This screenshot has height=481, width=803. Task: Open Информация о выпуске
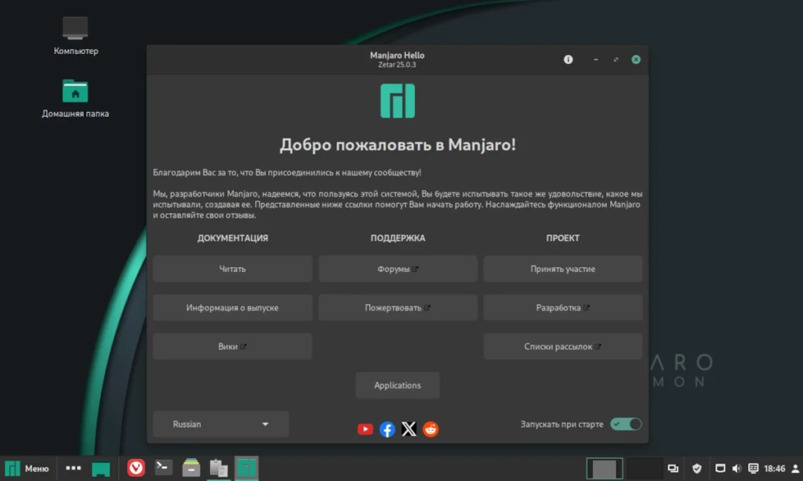pos(232,308)
